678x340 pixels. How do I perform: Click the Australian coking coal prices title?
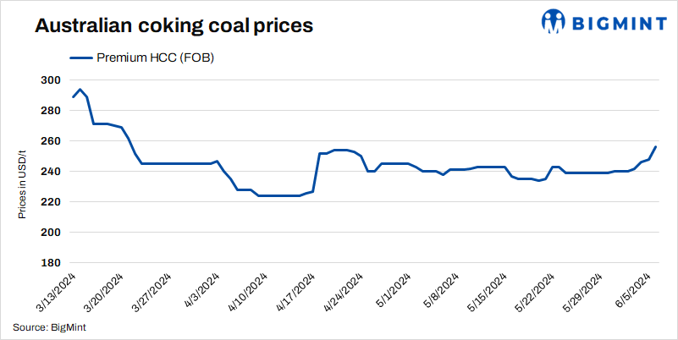coord(174,25)
